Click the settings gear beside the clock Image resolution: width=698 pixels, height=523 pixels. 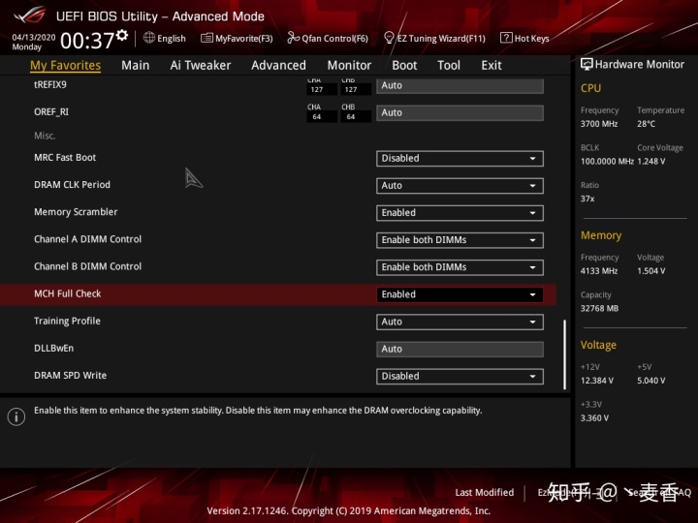point(122,35)
